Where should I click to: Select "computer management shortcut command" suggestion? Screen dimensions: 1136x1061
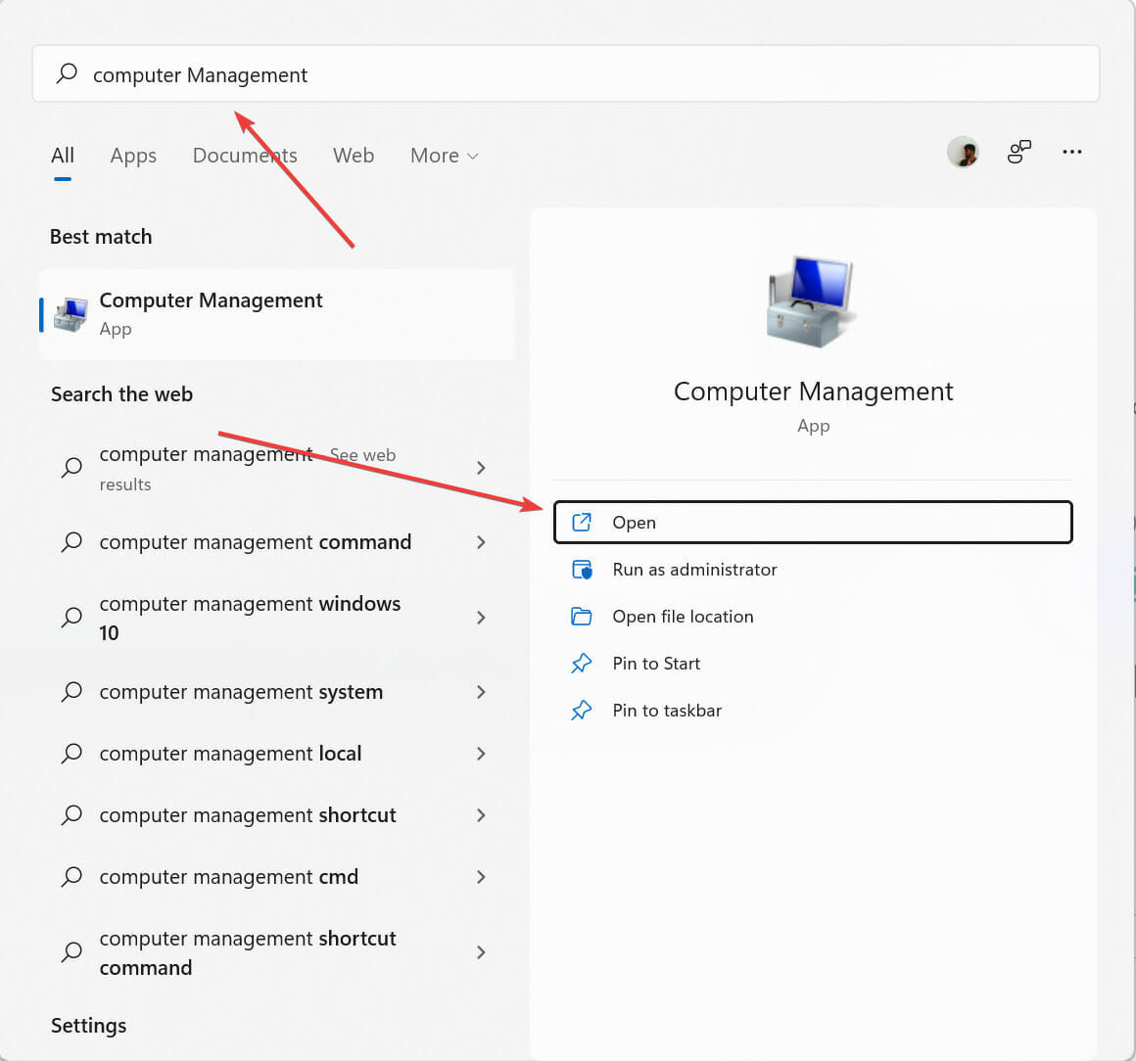277,952
